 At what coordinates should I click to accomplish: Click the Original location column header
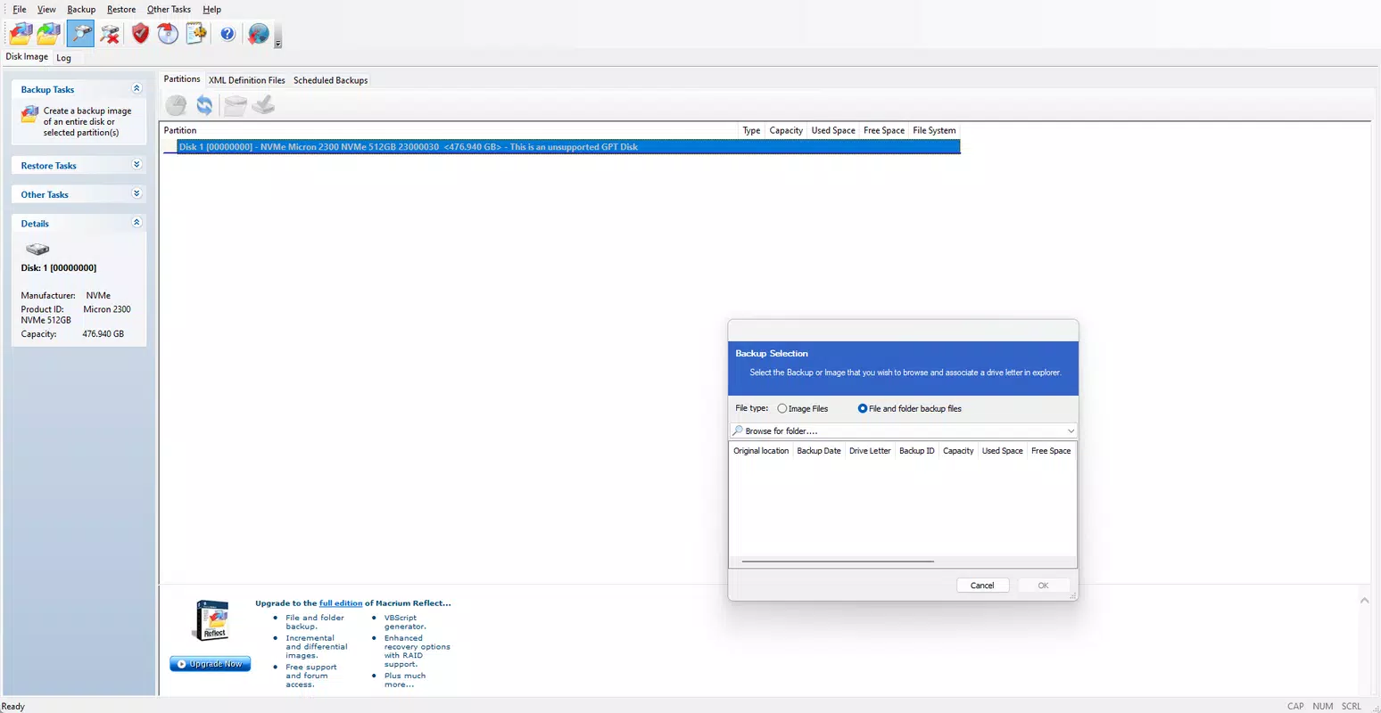[x=761, y=451]
